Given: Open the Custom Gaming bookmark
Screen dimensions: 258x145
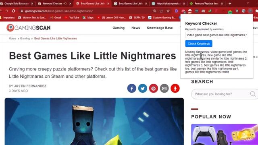Looking at the screenshot, I should click(x=162, y=18).
